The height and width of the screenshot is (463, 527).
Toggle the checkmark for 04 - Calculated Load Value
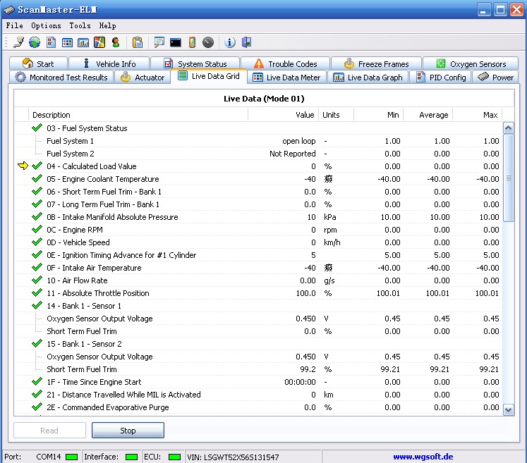[x=37, y=166]
